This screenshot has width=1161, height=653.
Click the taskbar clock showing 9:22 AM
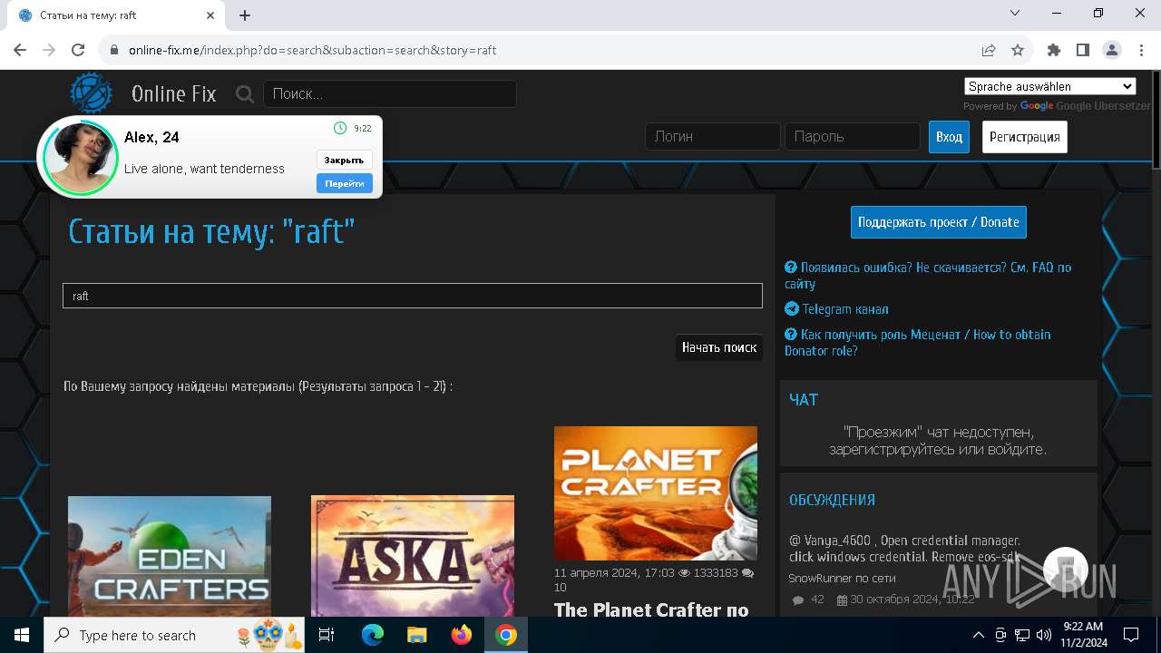click(1083, 635)
